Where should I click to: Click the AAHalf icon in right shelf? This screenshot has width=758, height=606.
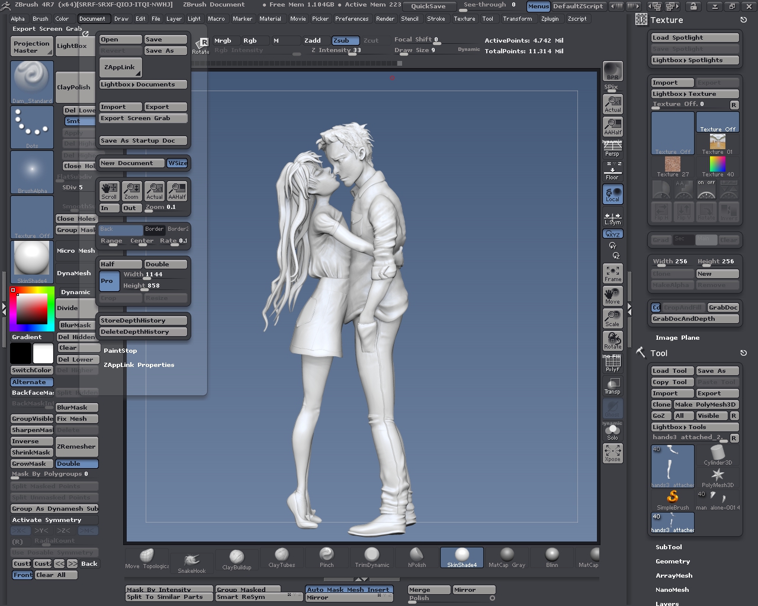[612, 127]
